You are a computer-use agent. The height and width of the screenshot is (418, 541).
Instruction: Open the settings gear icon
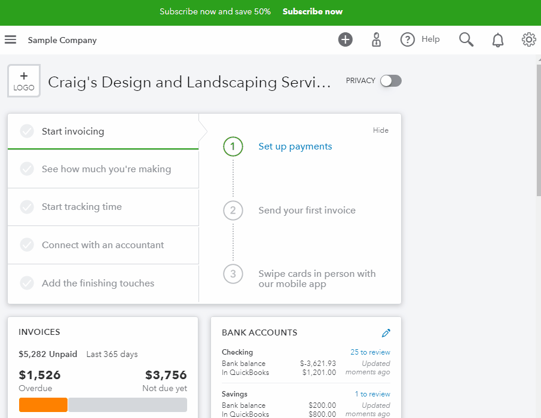tap(528, 40)
